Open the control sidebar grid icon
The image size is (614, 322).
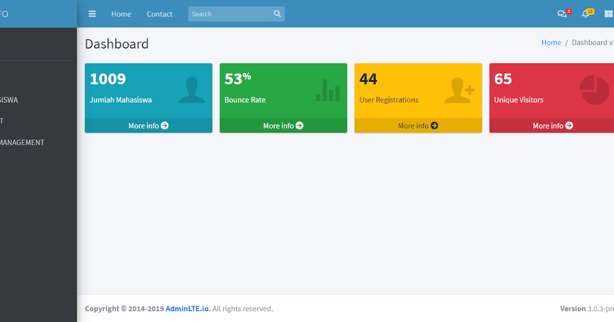[x=608, y=14]
